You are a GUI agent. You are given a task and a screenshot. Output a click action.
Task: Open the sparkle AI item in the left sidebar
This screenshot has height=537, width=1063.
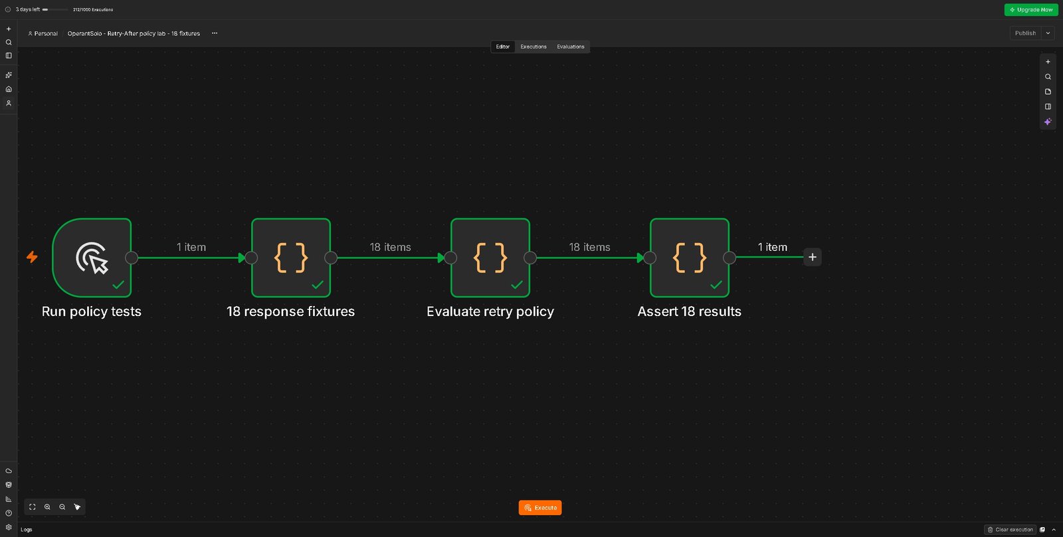[9, 75]
